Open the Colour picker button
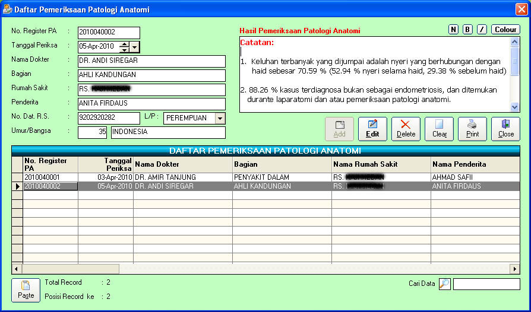531x312 pixels. pos(505,30)
